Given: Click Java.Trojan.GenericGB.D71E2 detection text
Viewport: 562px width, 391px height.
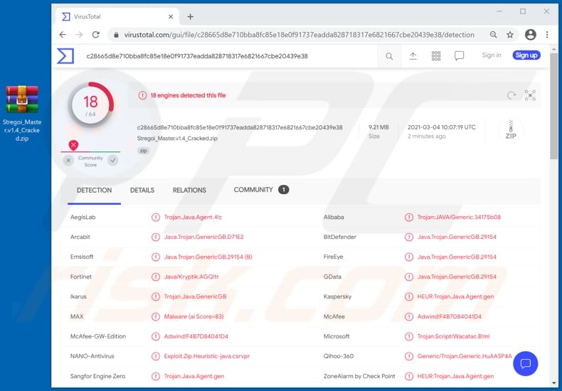Looking at the screenshot, I should pyautogui.click(x=203, y=237).
